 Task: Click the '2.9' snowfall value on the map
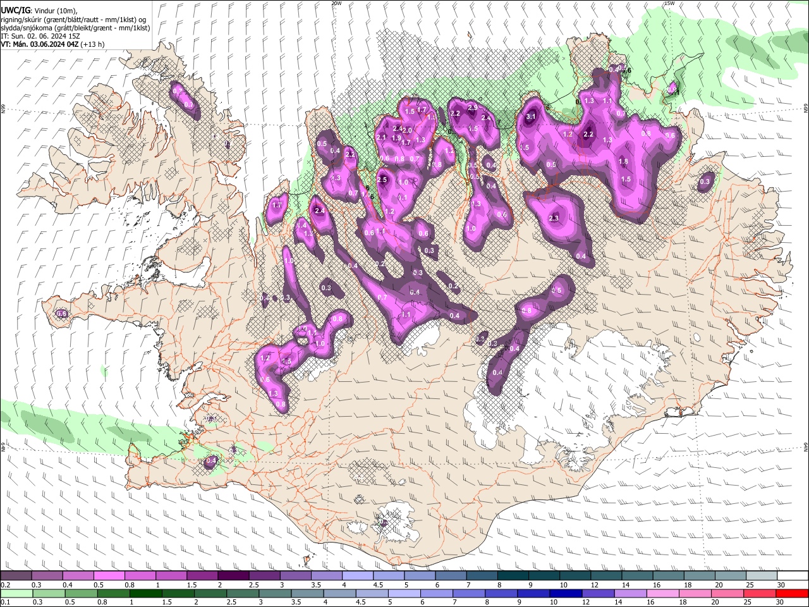tap(473, 107)
